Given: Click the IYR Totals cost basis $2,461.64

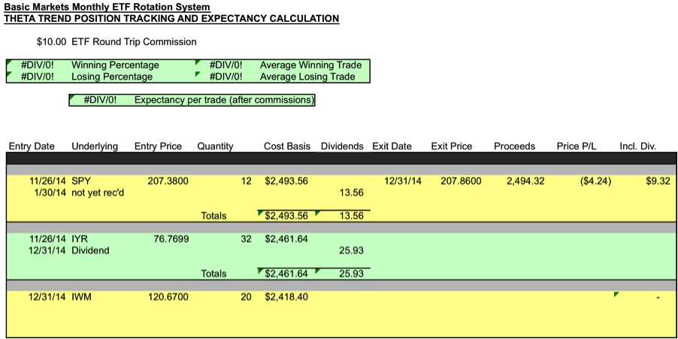Looking at the screenshot, I should tap(286, 274).
